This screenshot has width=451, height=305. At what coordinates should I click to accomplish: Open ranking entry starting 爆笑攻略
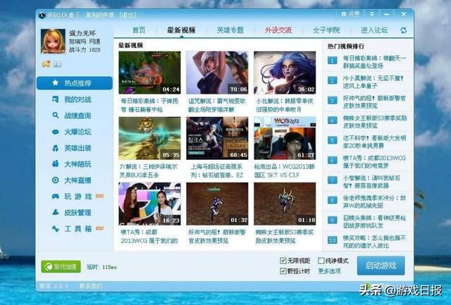point(374,242)
